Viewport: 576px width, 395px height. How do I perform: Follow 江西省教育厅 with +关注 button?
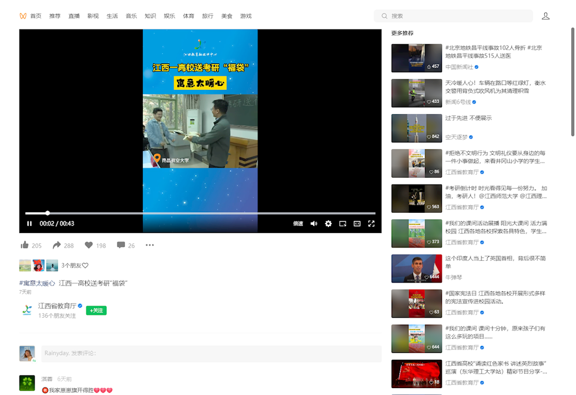tap(96, 310)
